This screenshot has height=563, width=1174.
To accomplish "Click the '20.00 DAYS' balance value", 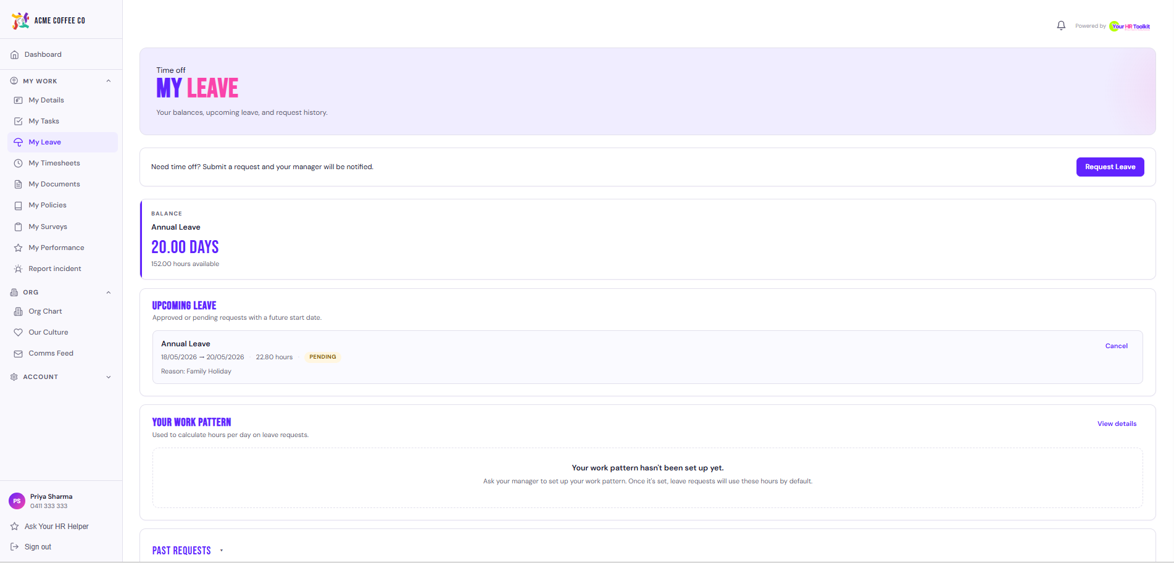I will point(185,248).
